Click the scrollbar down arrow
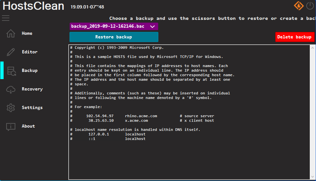 [x=313, y=177]
